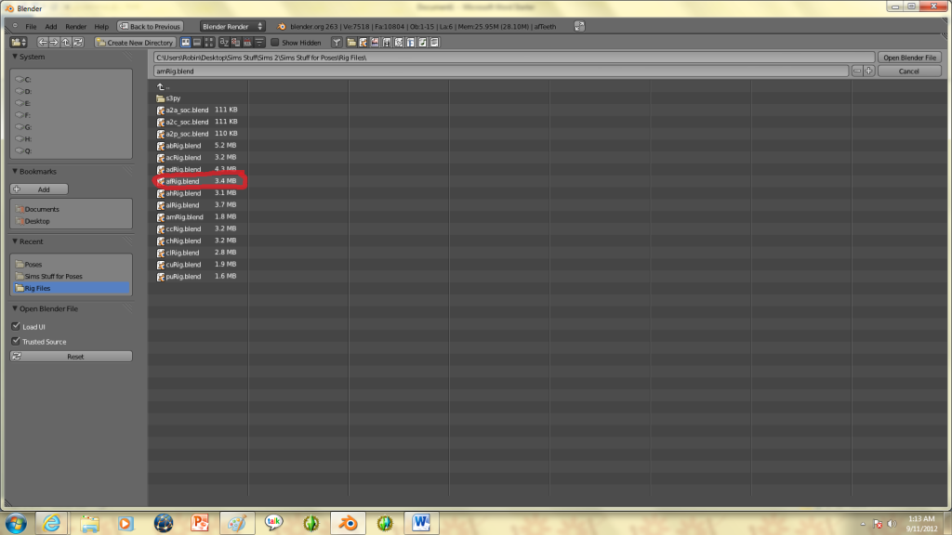
Task: Toggle showing image files filter
Action: click(376, 43)
